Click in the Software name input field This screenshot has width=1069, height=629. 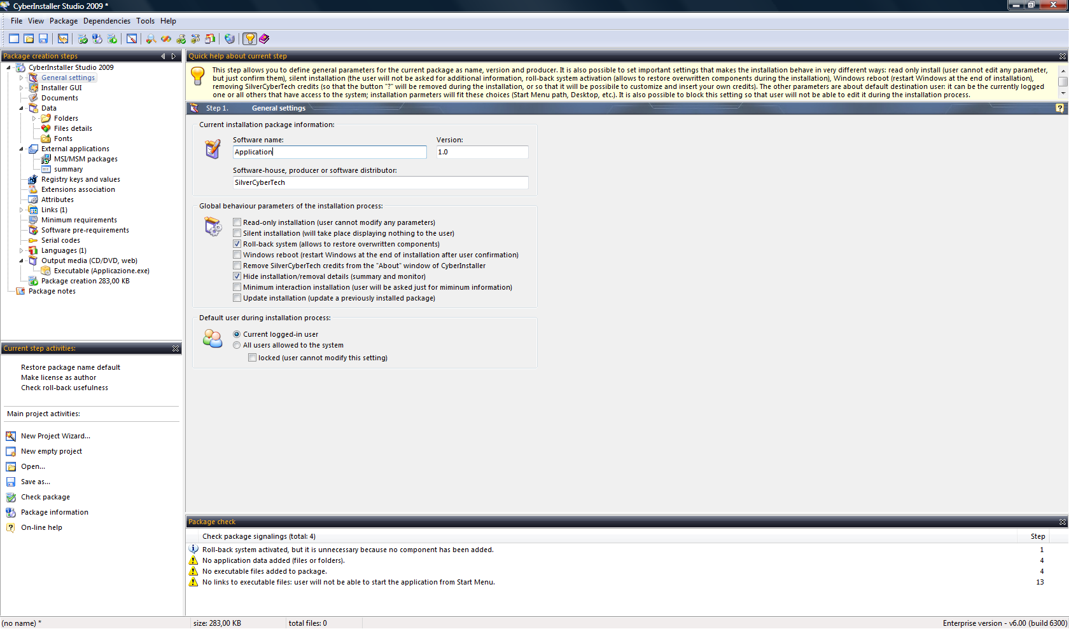tap(330, 152)
